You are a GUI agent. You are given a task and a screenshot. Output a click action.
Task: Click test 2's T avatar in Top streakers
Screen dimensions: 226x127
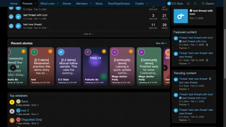pyautogui.click(x=18, y=110)
